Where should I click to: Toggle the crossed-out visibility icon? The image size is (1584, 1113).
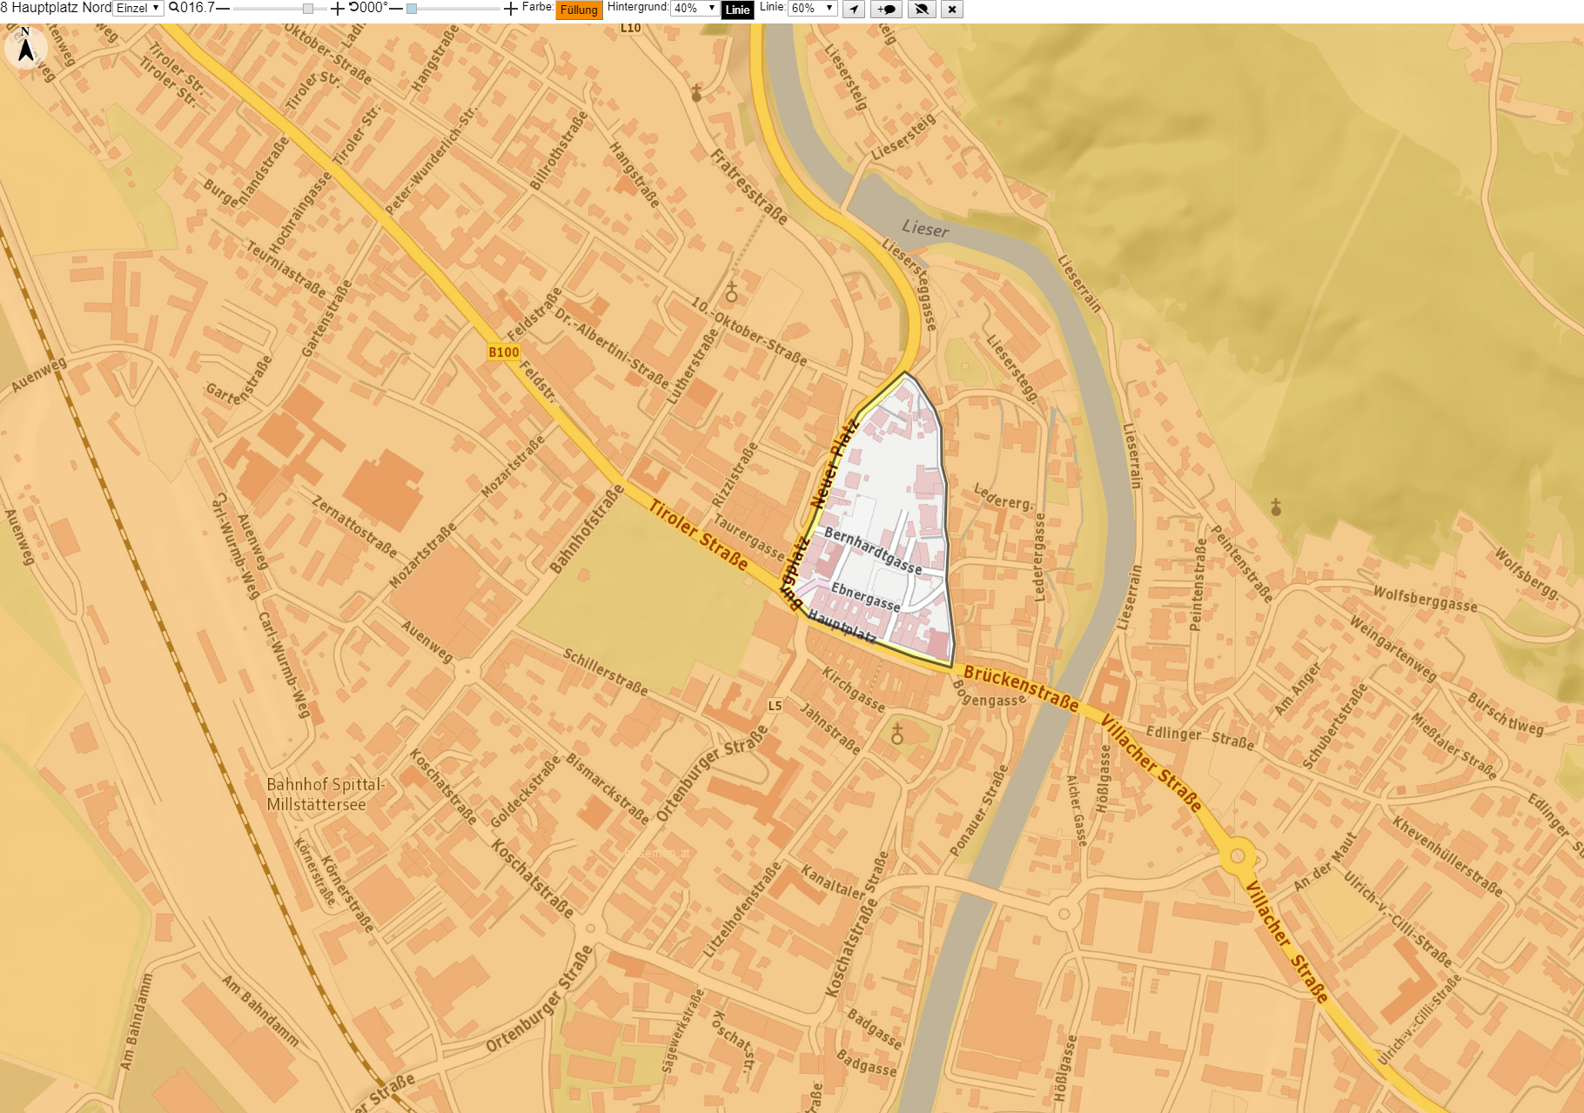coord(921,10)
